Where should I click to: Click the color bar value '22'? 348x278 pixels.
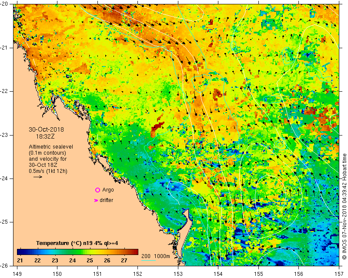coord(37,260)
